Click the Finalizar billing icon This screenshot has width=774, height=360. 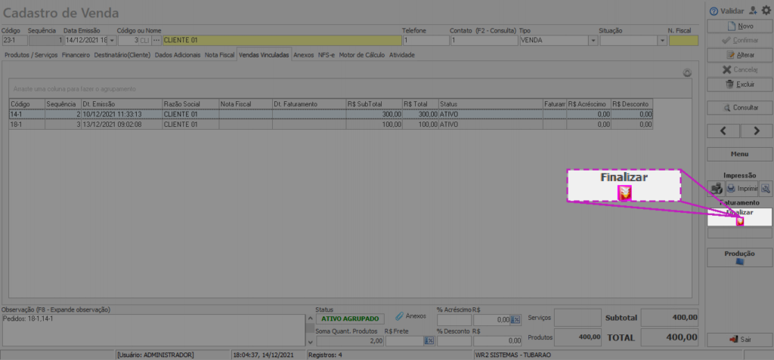tap(739, 220)
